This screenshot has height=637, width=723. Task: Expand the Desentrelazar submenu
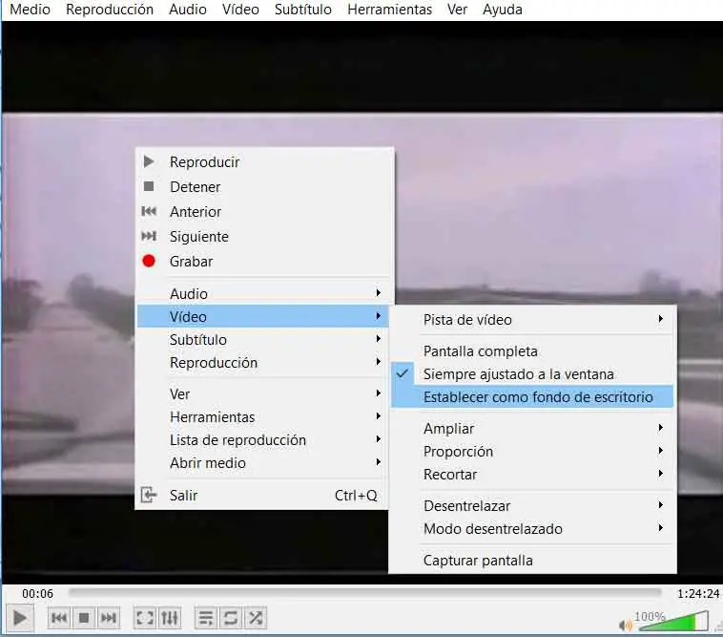(x=532, y=506)
